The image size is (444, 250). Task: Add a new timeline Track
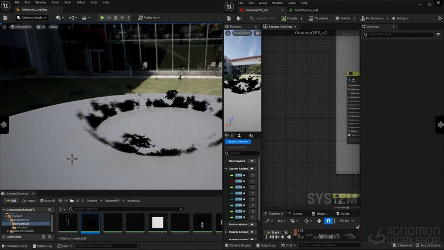click(x=273, y=232)
